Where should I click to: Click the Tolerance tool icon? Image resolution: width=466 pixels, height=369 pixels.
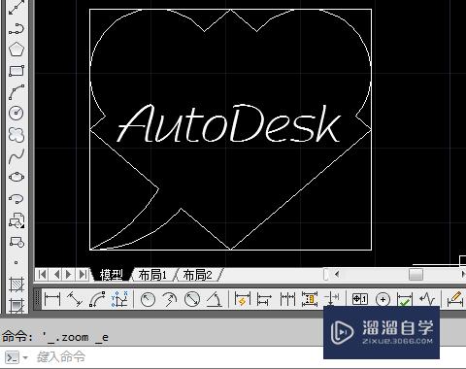tap(360, 299)
